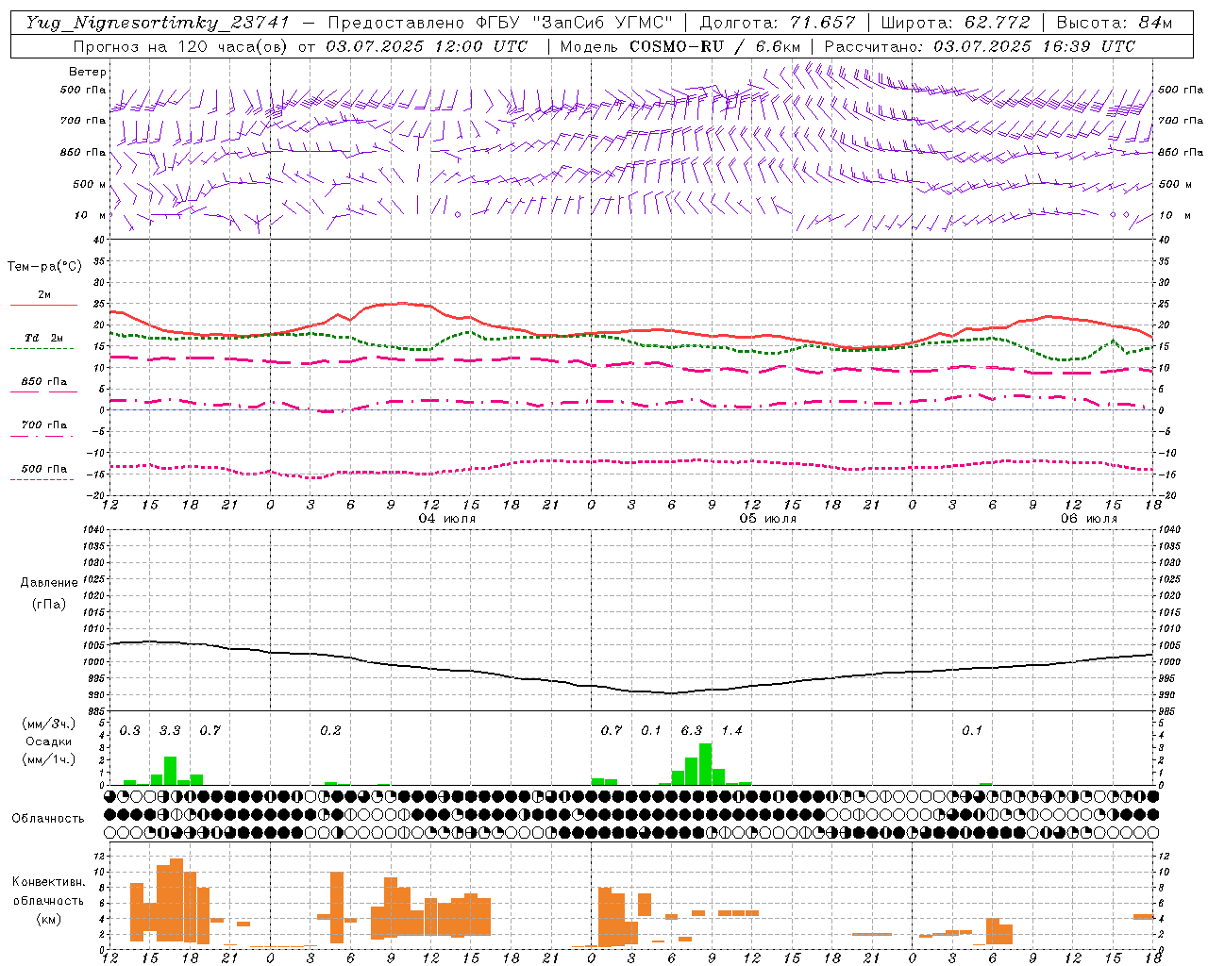1208x966 pixels.
Task: Select the '(мм/3ч.)' precipitation unit label
Action: (48, 724)
